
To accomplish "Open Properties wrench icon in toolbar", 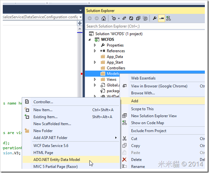I will coord(155,18).
